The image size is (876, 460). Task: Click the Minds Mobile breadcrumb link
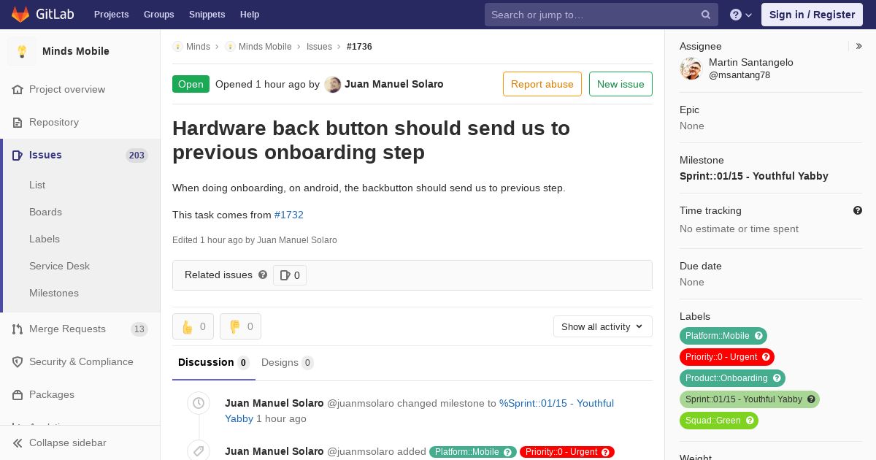click(x=265, y=46)
